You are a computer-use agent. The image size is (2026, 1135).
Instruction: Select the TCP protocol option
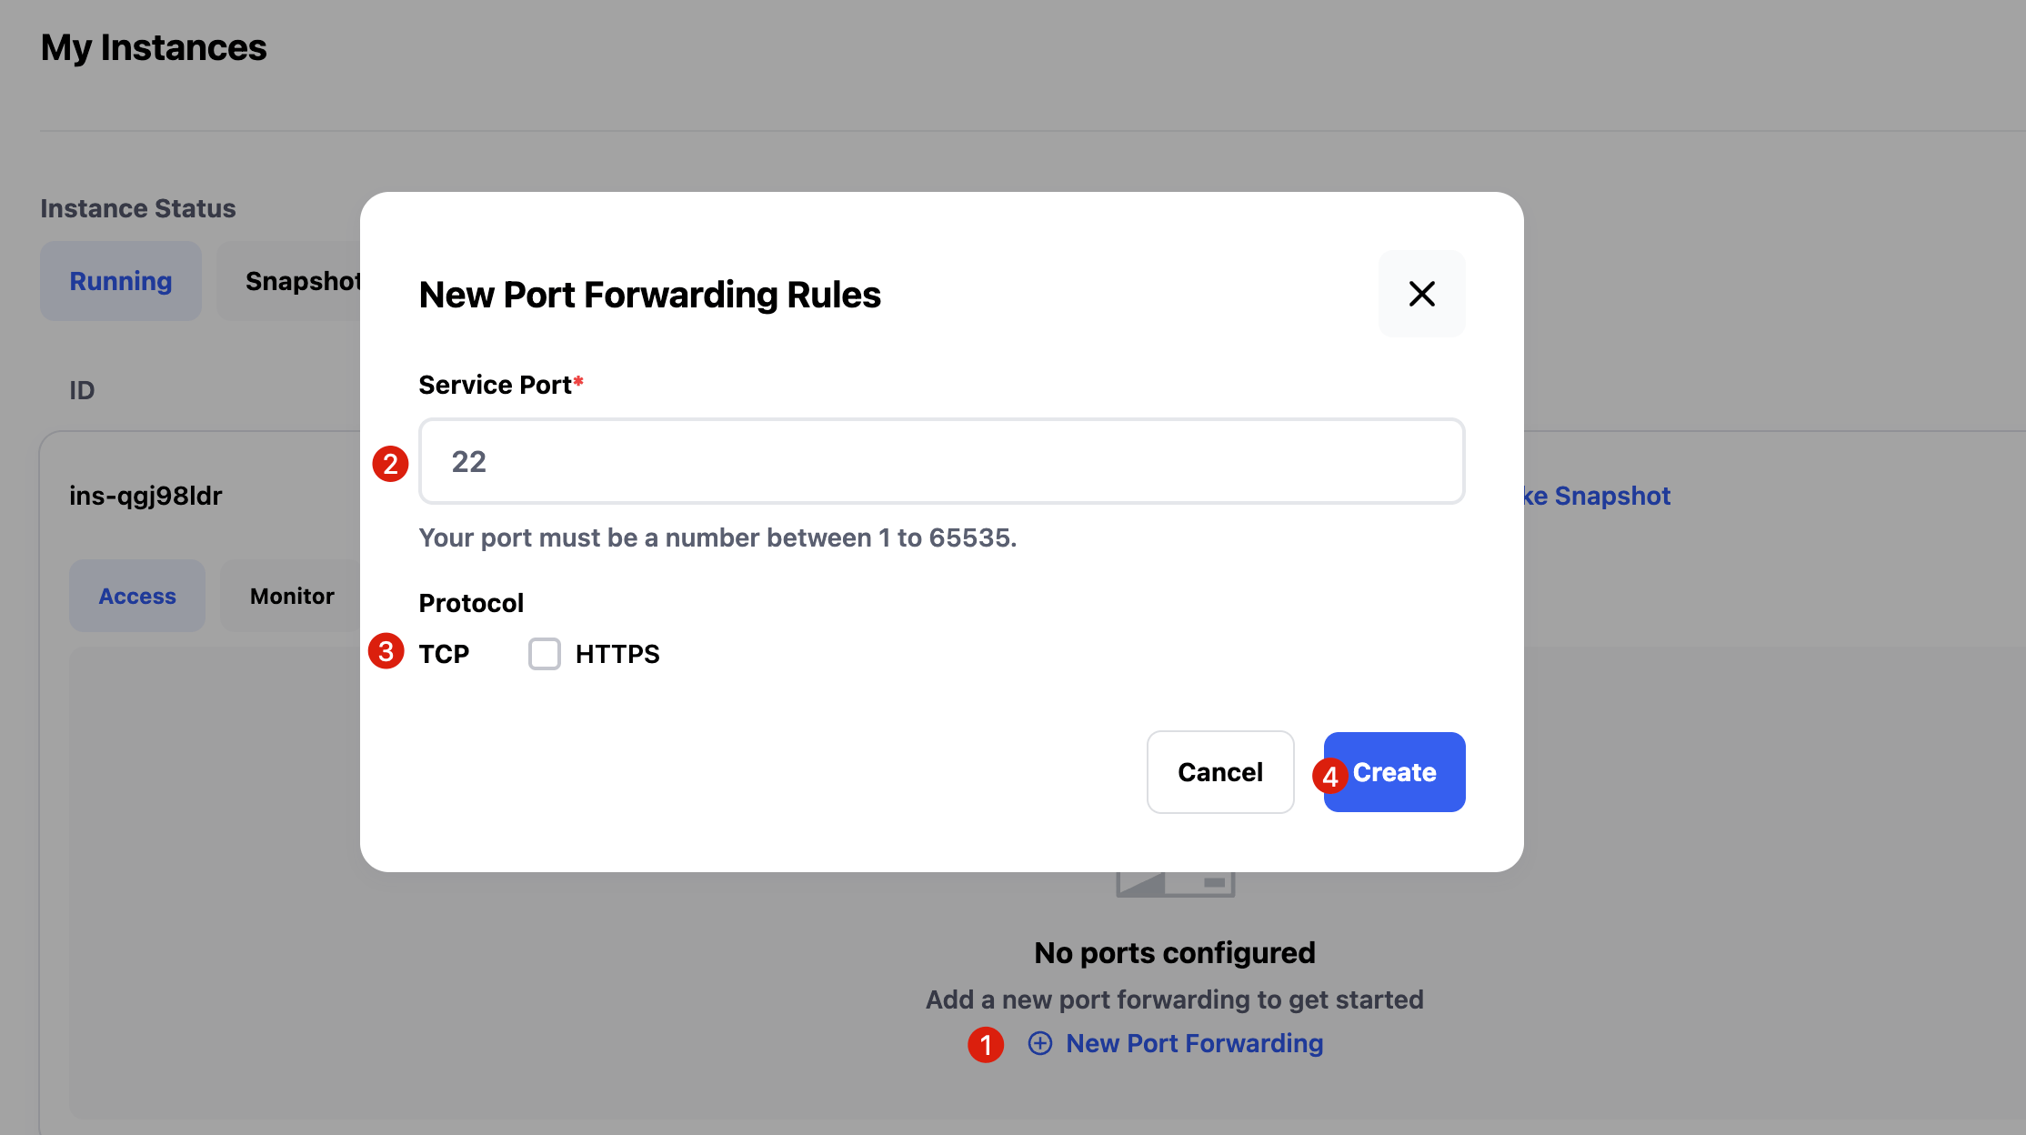[444, 654]
